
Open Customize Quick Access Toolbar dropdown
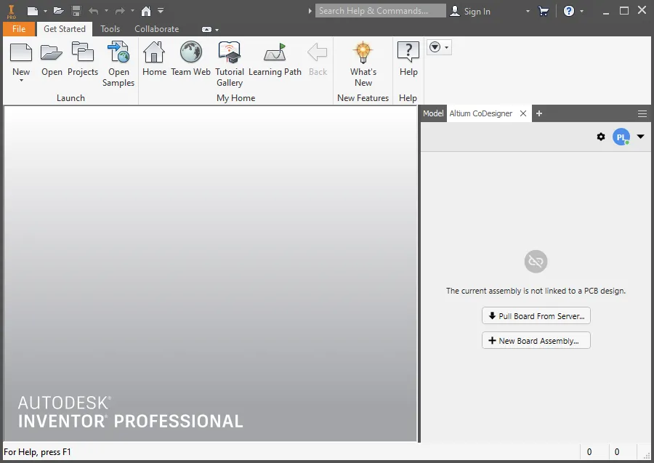pos(161,11)
